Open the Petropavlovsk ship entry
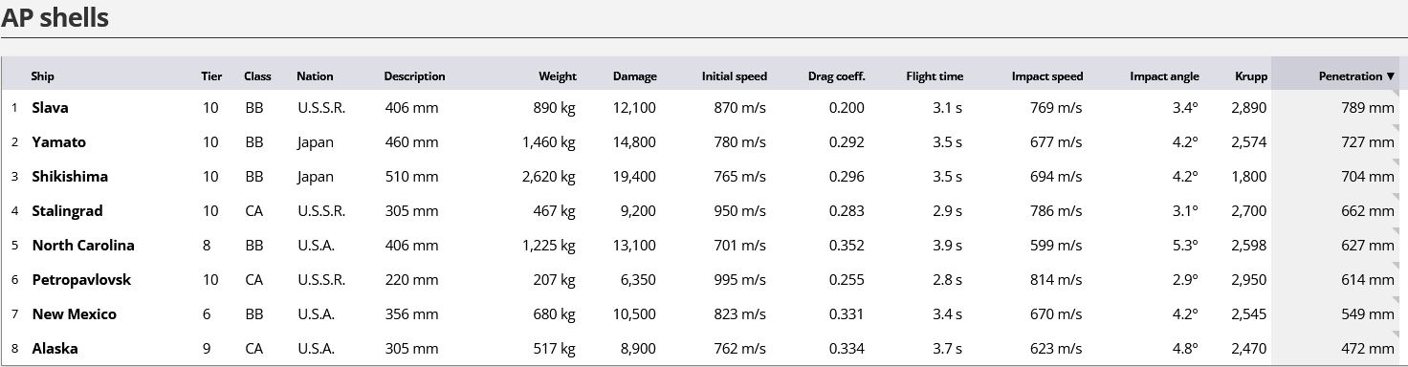This screenshot has width=1408, height=367. tap(81, 280)
